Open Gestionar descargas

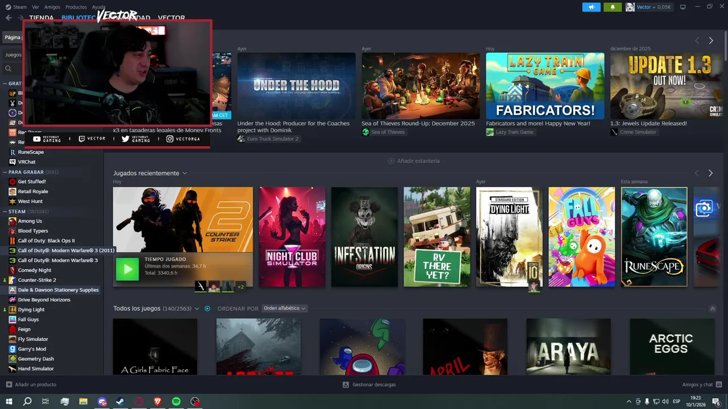369,385
